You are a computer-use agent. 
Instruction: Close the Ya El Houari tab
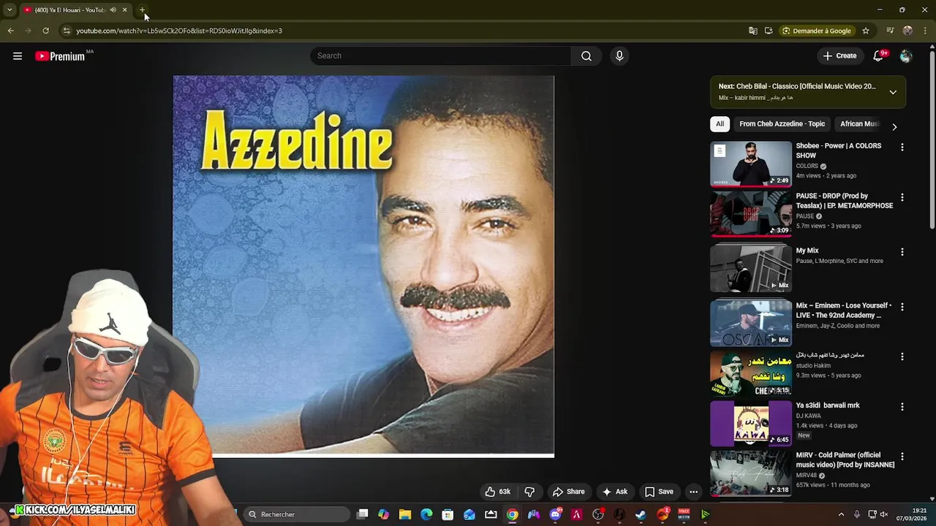124,10
